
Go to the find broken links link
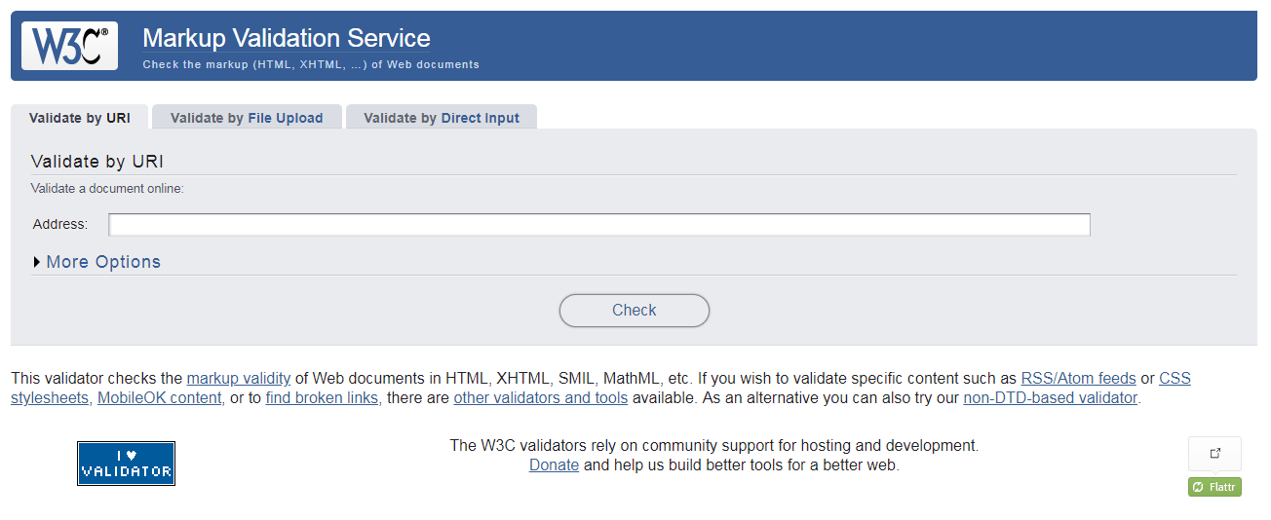[x=322, y=397]
